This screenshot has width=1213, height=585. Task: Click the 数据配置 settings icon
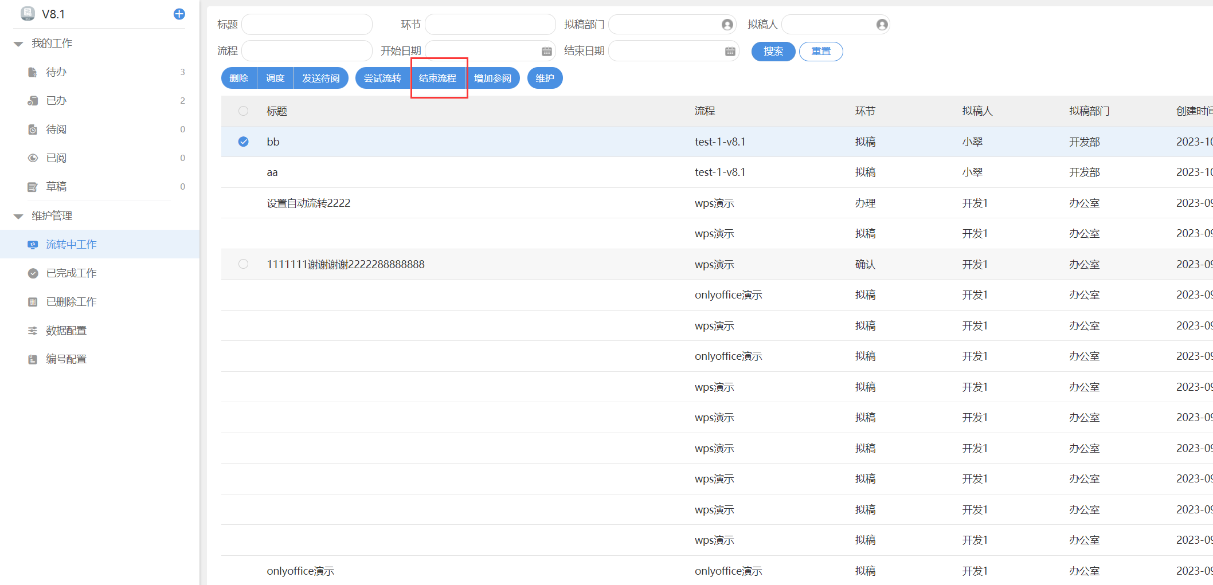pos(33,331)
